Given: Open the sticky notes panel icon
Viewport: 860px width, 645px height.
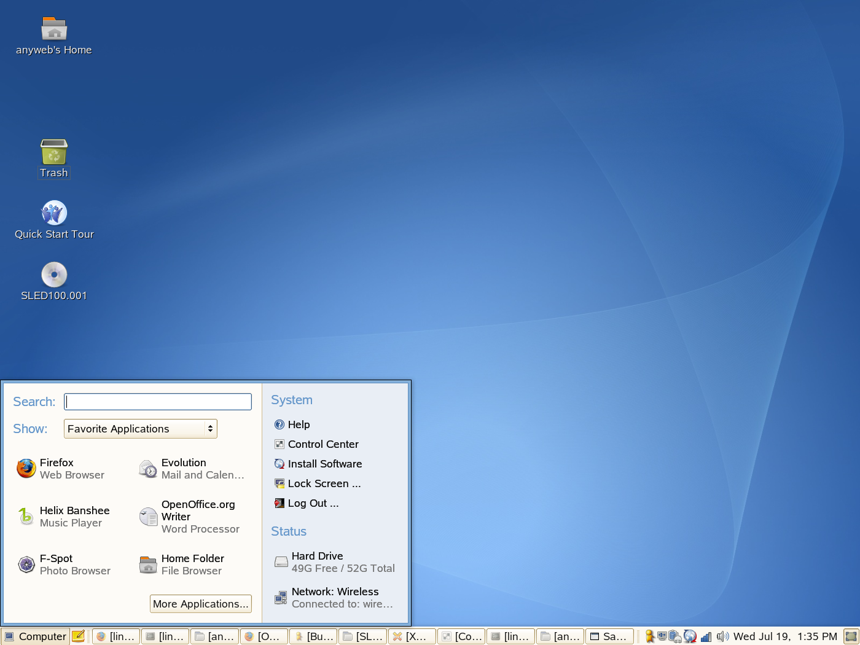Looking at the screenshot, I should pos(79,636).
